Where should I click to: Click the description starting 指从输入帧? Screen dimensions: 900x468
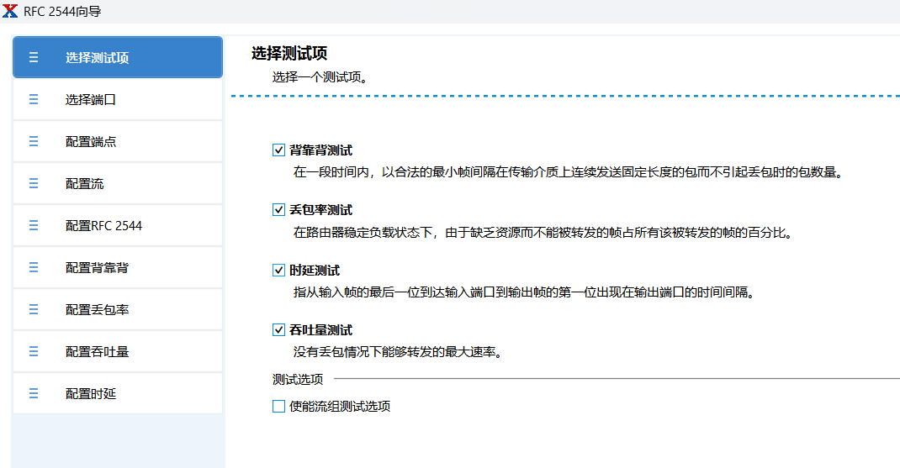pyautogui.click(x=524, y=292)
